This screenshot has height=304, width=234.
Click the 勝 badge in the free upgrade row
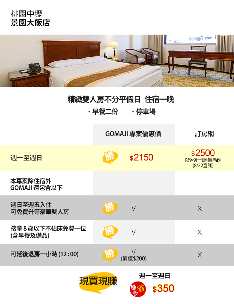[110, 208]
